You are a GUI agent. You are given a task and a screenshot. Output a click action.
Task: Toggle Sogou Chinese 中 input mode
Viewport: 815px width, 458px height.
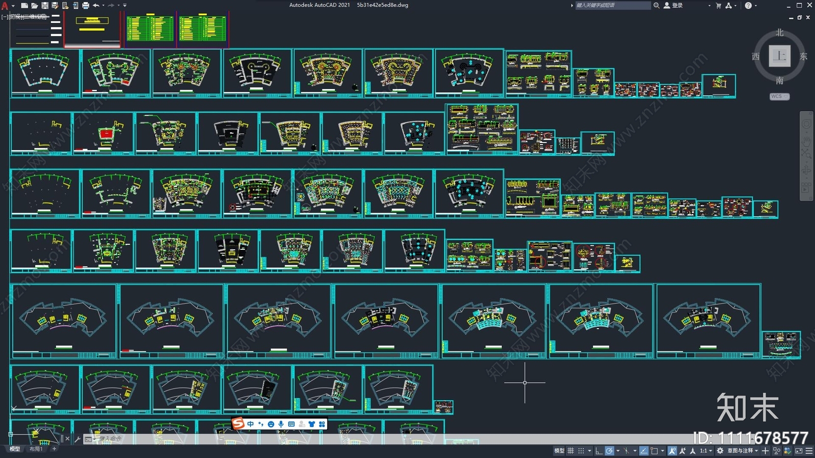(251, 424)
